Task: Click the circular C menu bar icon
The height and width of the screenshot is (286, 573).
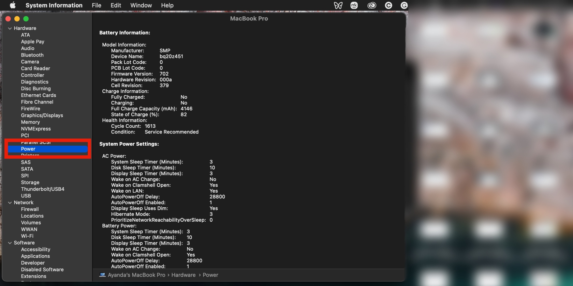Action: click(388, 5)
